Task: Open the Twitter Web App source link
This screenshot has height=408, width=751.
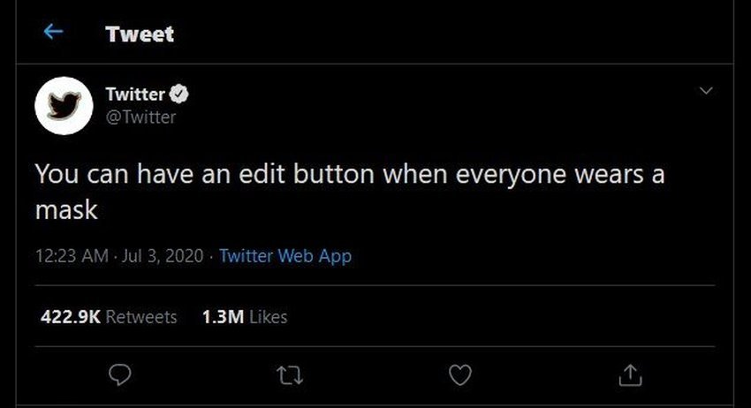Action: pyautogui.click(x=285, y=256)
